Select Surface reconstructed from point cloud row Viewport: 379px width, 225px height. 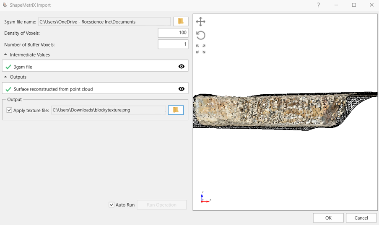[x=95, y=88]
